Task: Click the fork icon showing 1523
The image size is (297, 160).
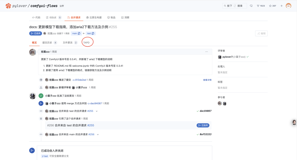Action: tap(261, 6)
